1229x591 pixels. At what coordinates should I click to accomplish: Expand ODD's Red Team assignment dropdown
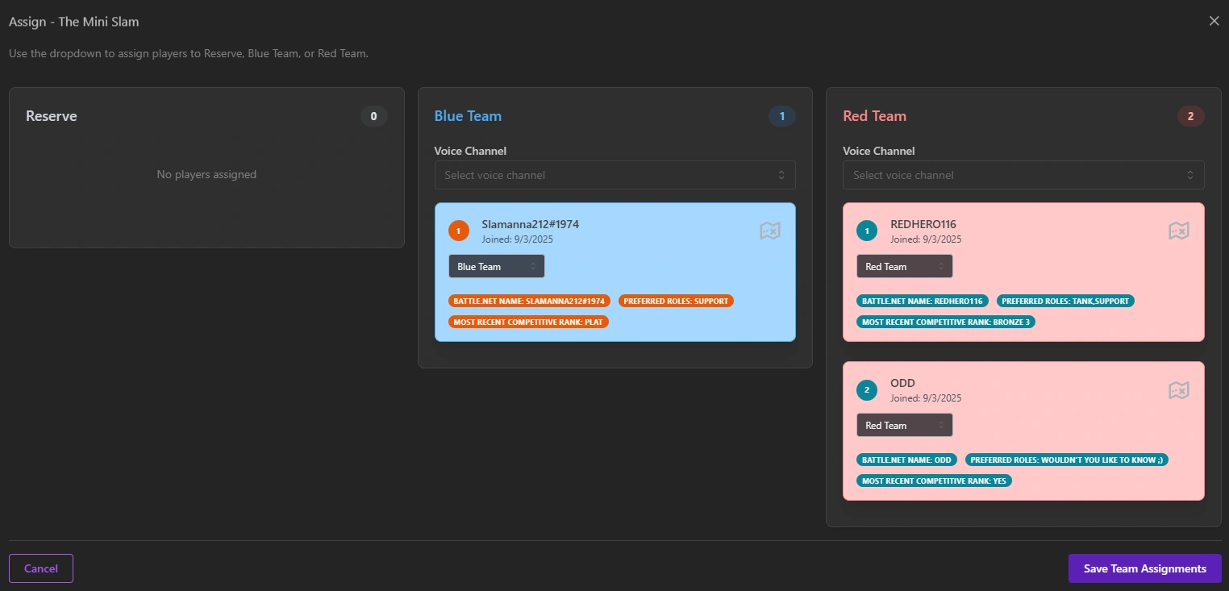(904, 425)
